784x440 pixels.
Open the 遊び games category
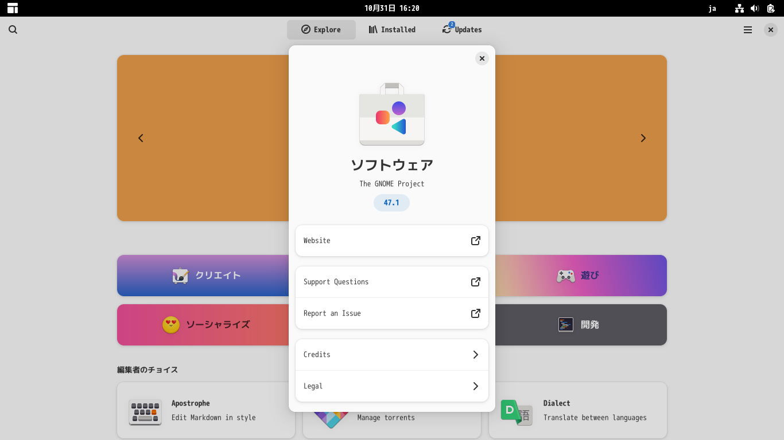click(581, 276)
